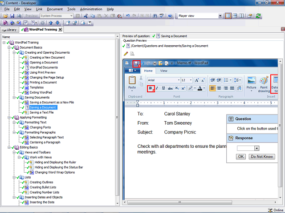Click the Move Down blue arrow icon

[57, 23]
